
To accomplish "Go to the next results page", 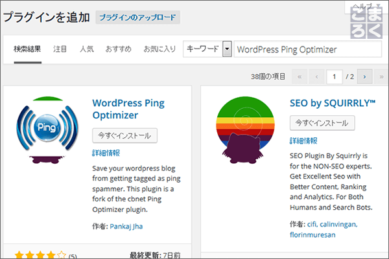I will coord(364,76).
